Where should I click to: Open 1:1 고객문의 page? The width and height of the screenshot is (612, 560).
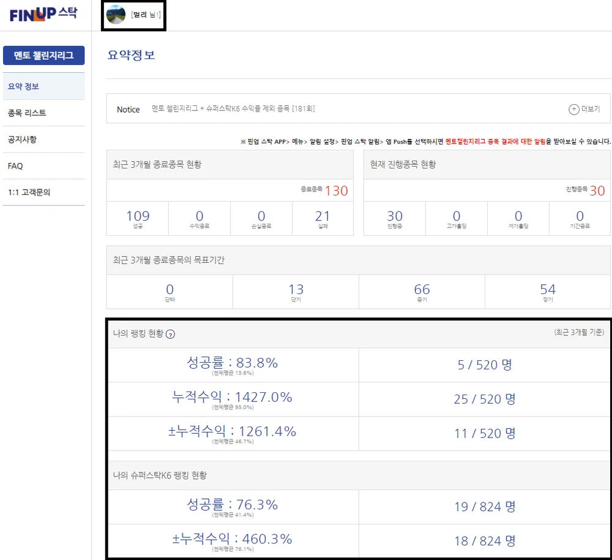29,192
